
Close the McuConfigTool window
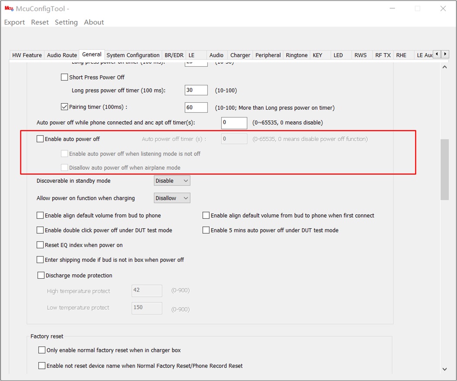[443, 9]
